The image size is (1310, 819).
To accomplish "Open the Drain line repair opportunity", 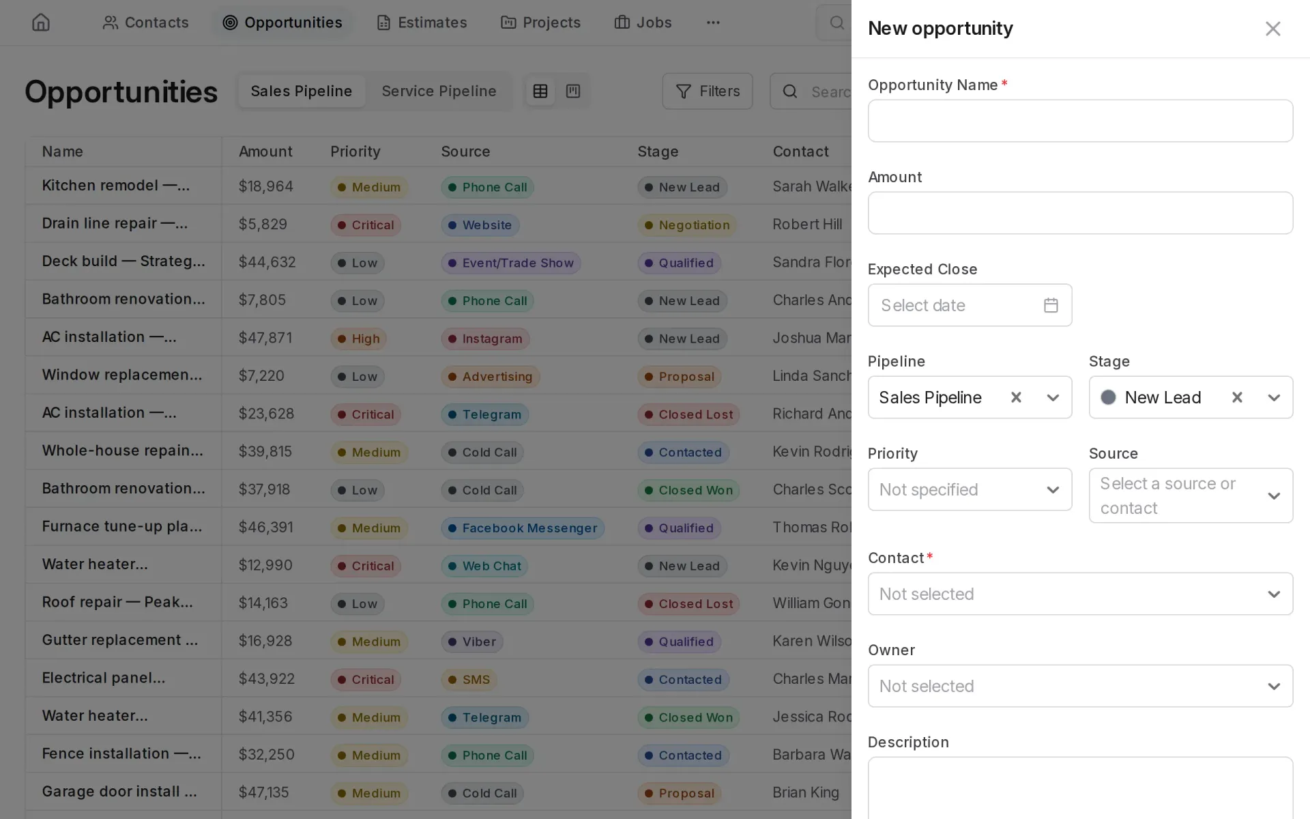I will click(x=115, y=223).
